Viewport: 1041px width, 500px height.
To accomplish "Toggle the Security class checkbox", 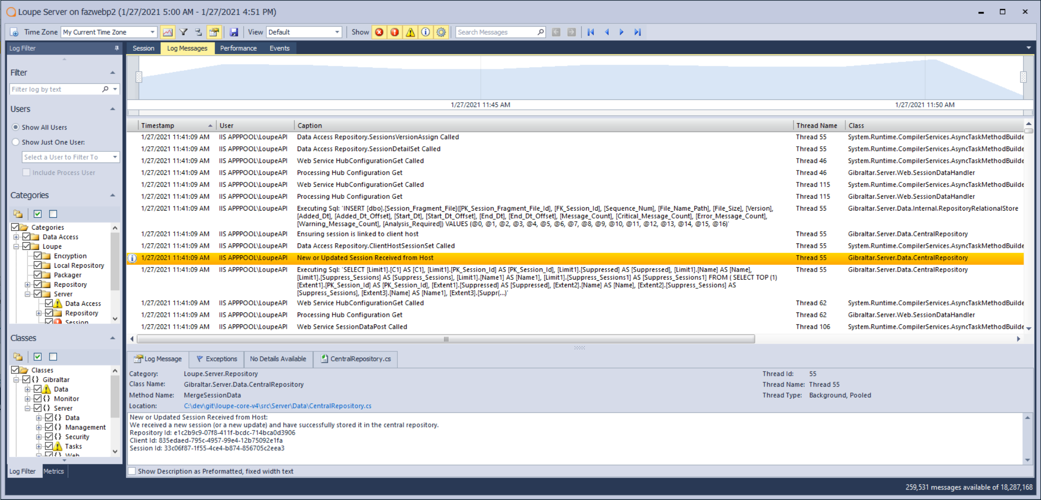I will point(49,437).
